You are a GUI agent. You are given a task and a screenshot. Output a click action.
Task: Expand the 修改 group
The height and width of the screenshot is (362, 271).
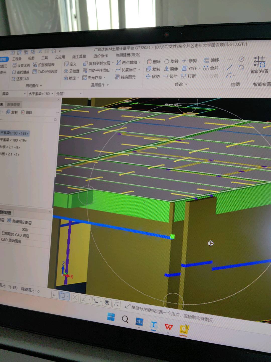tap(181, 84)
